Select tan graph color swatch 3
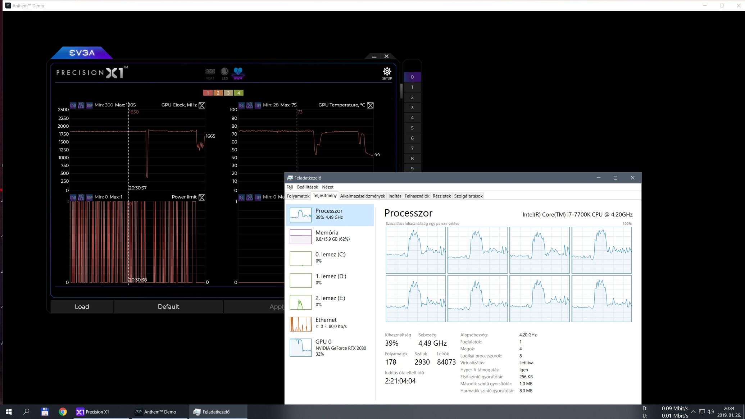This screenshot has width=745, height=419. click(228, 93)
